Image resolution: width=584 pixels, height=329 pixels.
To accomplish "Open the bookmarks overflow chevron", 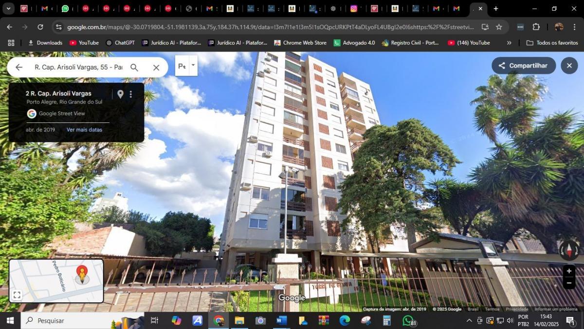I will (x=509, y=43).
